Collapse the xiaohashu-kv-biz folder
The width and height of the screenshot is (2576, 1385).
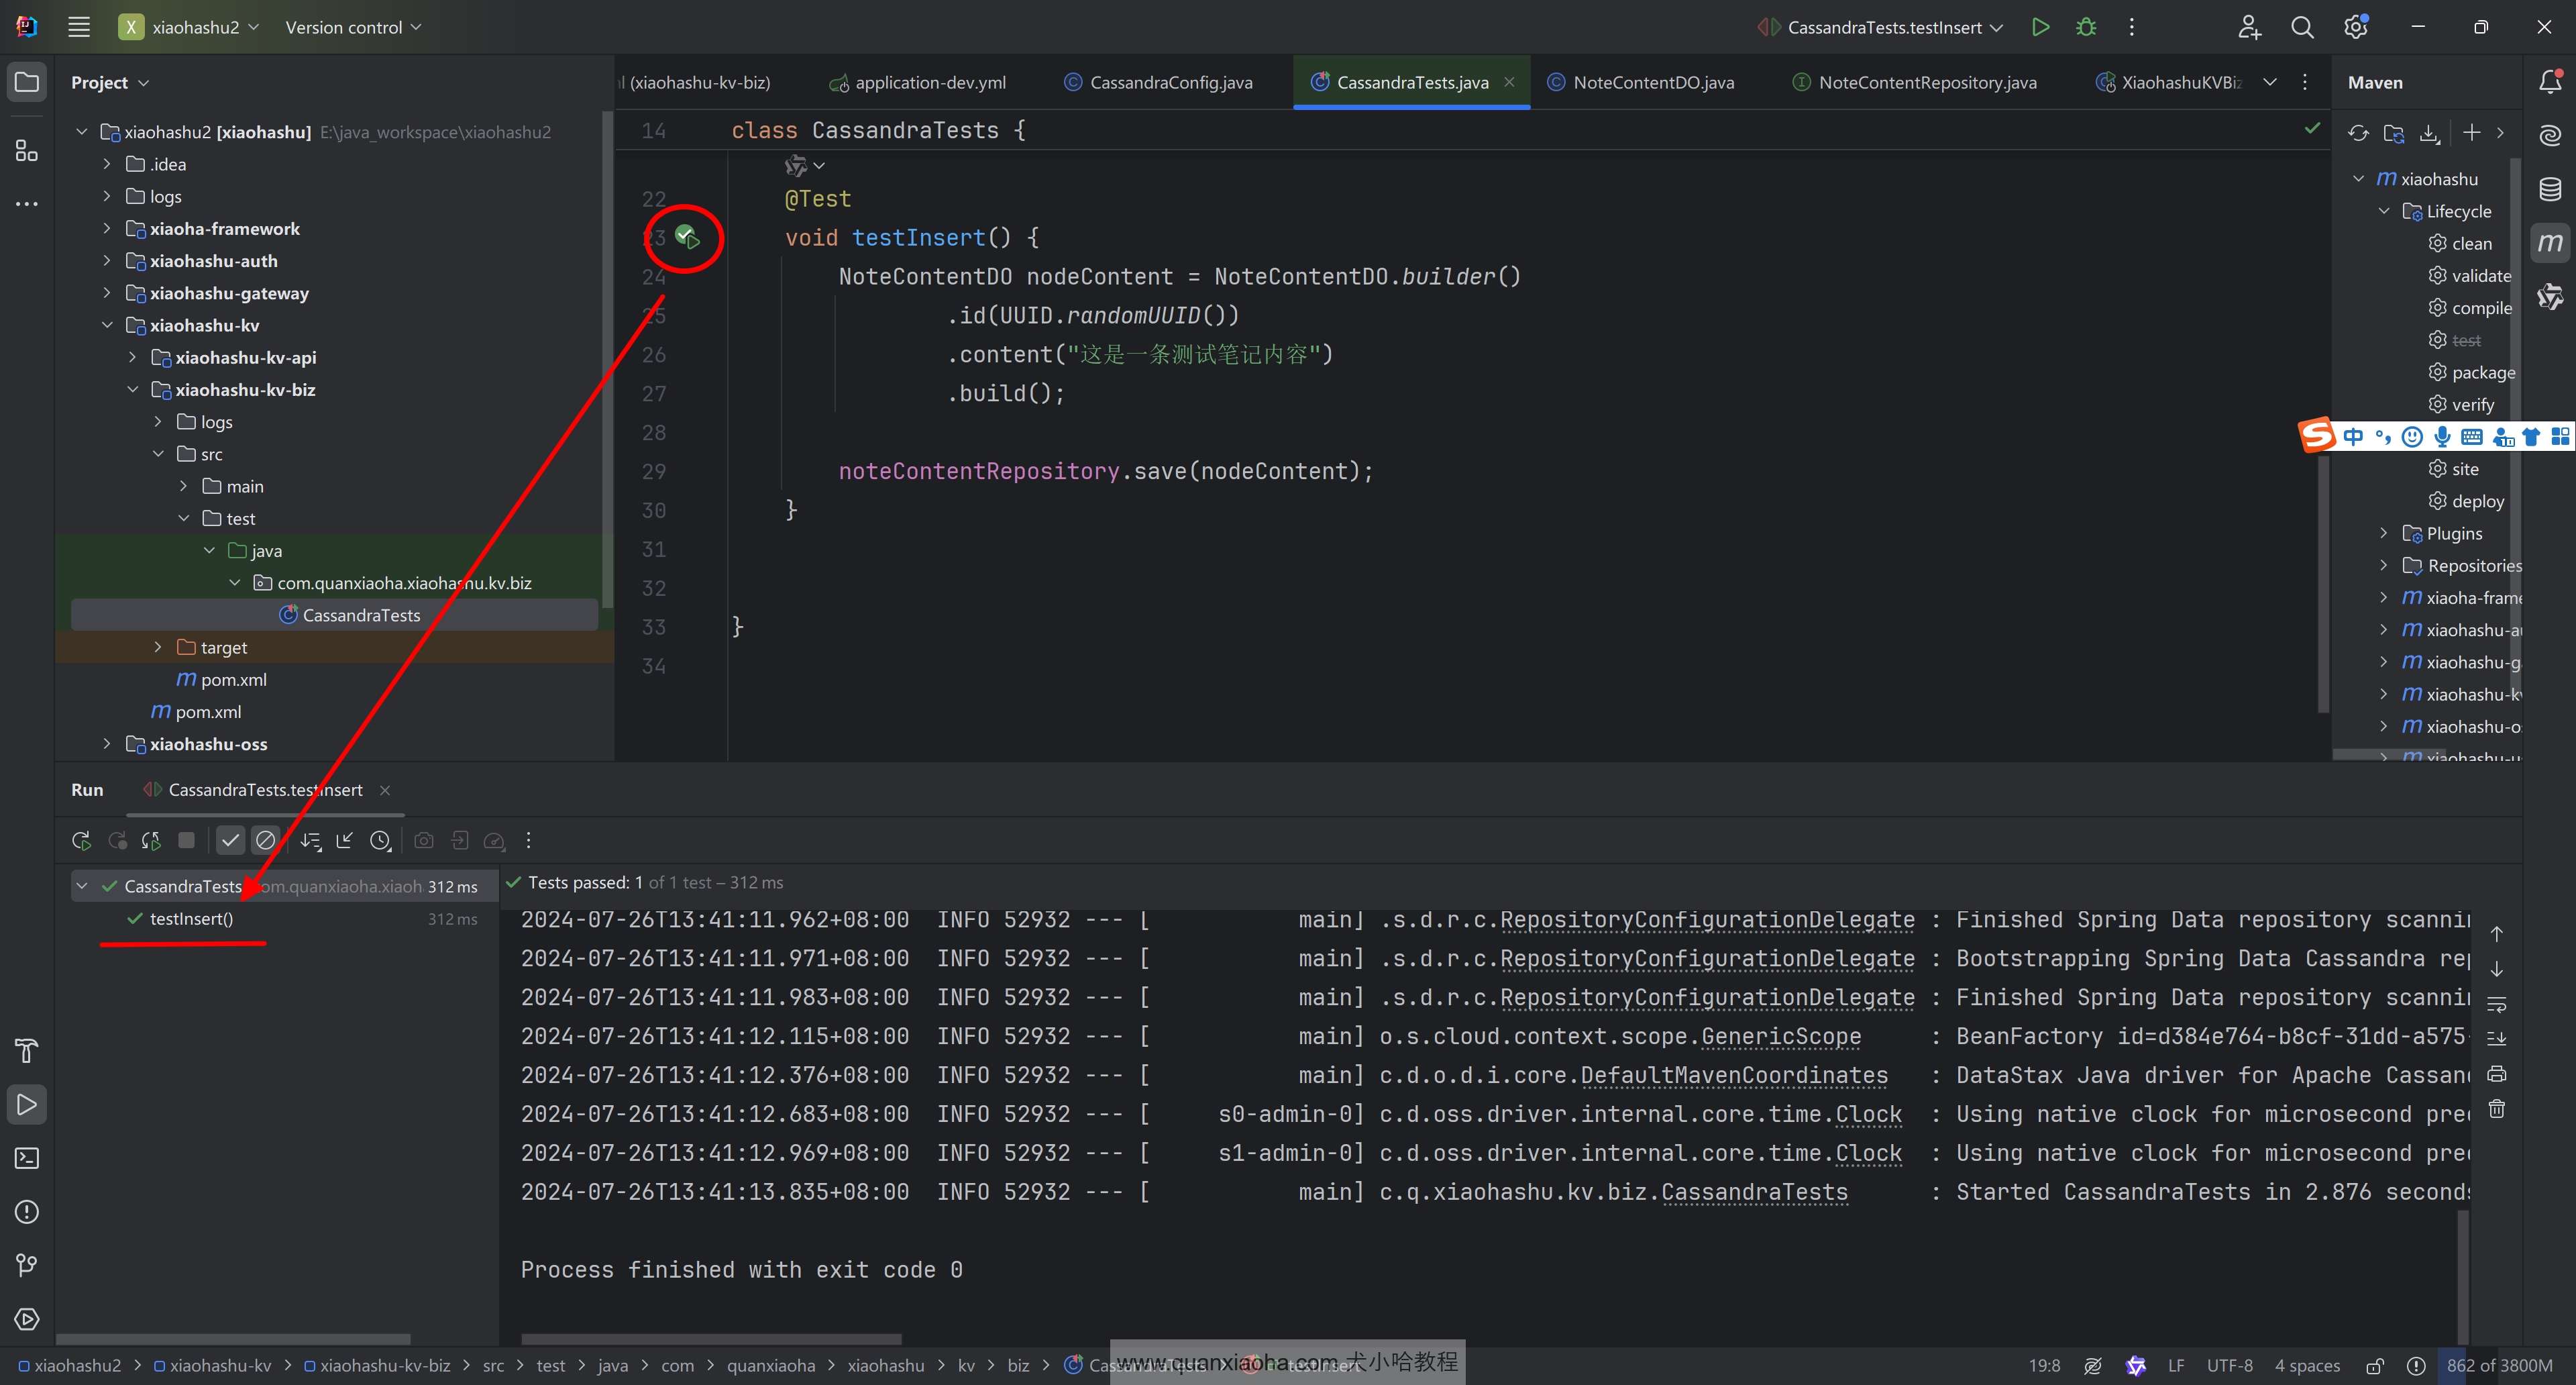(x=133, y=390)
